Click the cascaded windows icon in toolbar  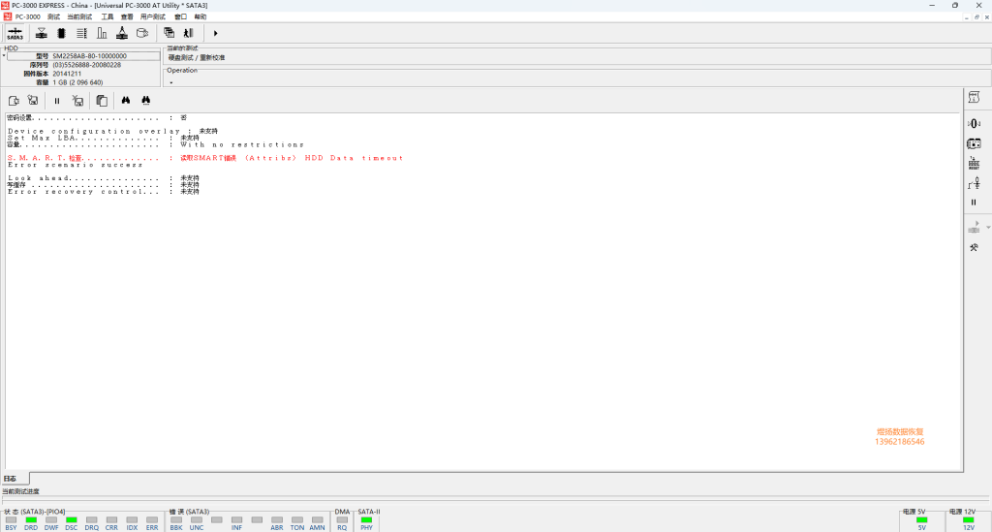169,33
